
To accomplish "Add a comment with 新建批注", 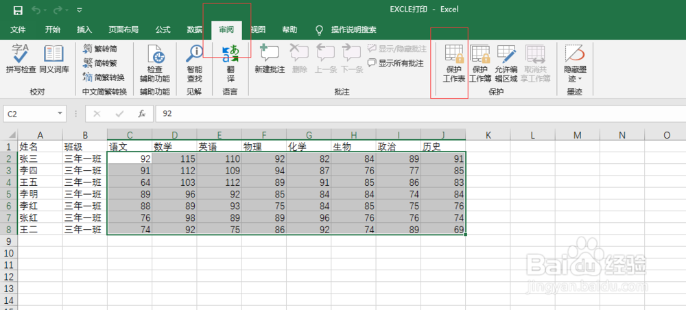I will (x=270, y=58).
